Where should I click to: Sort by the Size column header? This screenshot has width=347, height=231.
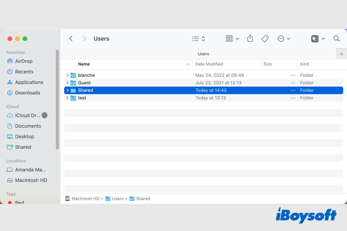267,64
